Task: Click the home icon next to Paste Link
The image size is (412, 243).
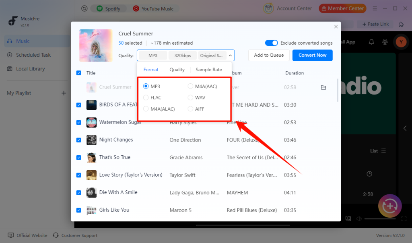Action: click(x=401, y=25)
